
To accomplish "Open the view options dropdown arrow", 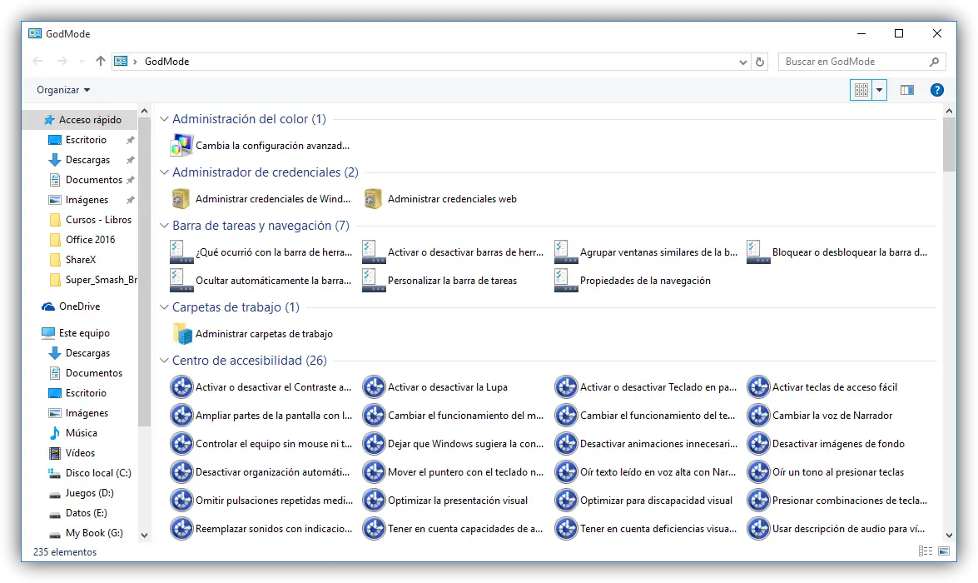I will [x=880, y=90].
